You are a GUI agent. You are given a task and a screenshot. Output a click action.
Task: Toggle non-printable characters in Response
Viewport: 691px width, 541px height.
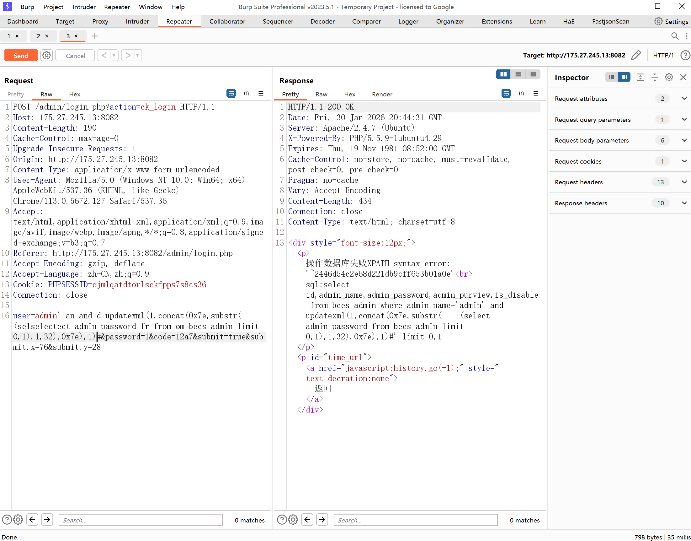click(521, 94)
